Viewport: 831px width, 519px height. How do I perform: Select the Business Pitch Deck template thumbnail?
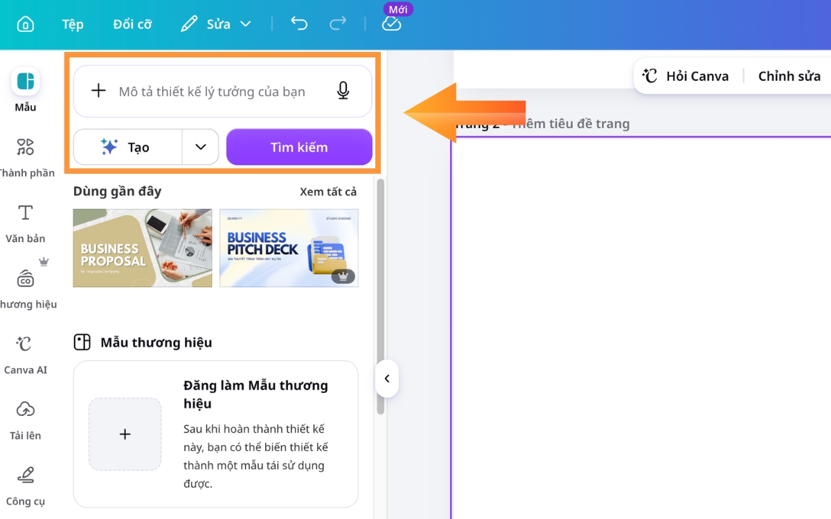click(x=289, y=248)
